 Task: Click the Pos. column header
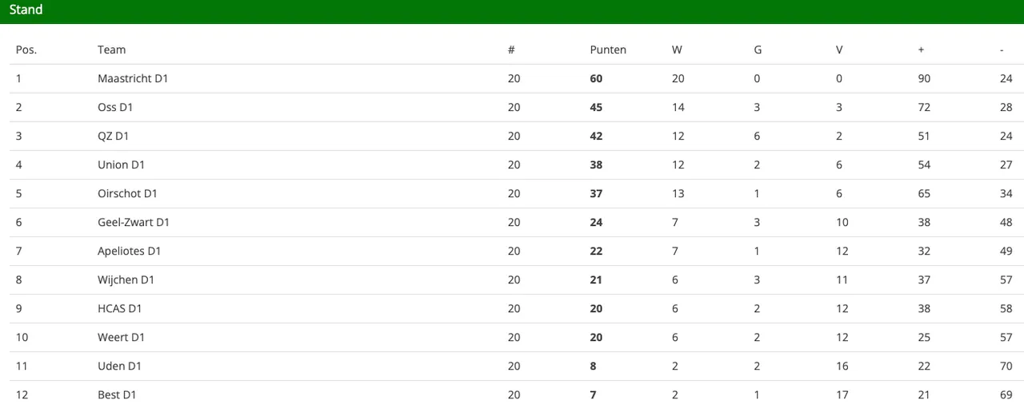[x=26, y=50]
